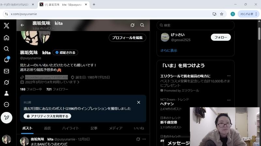Click the post avatar next to またBANだもうおわりだ
Image resolution: width=261 pixels, height=146 pixels.
point(24,141)
